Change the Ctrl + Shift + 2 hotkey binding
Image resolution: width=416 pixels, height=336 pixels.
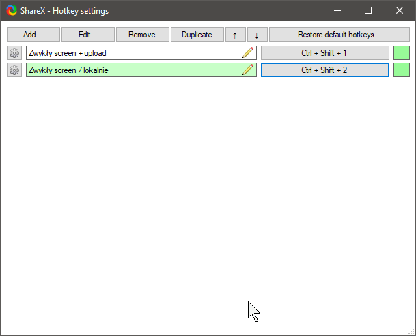click(324, 70)
